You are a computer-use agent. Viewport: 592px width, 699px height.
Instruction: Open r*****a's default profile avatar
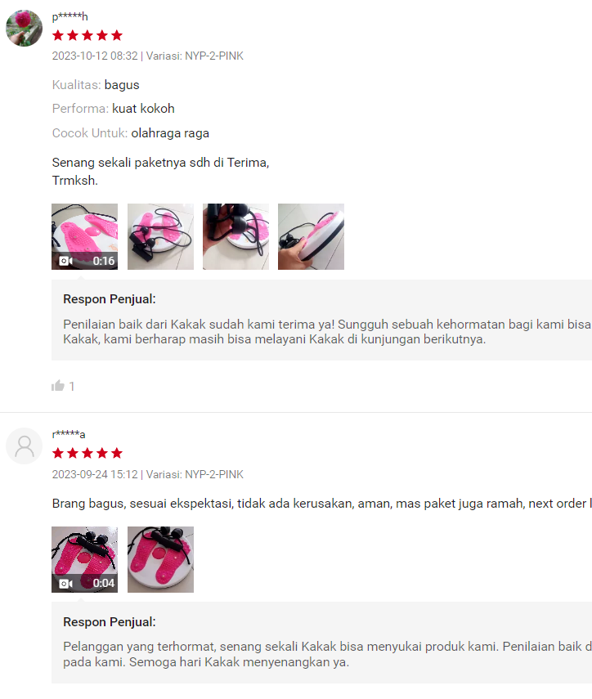[x=24, y=446]
